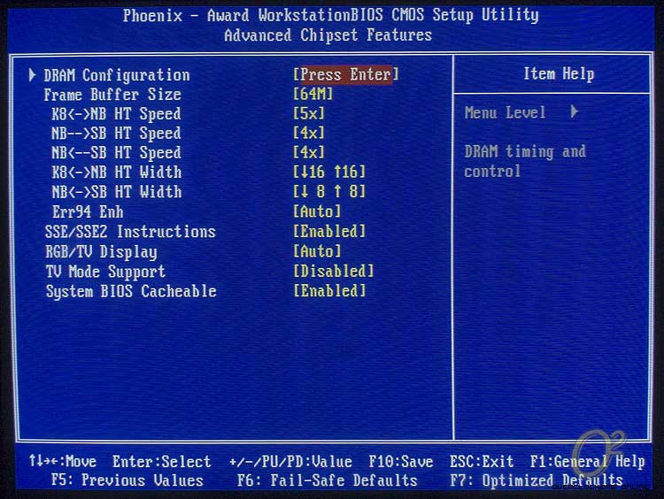Select NB-->SB HT Speed setting

tap(116, 134)
